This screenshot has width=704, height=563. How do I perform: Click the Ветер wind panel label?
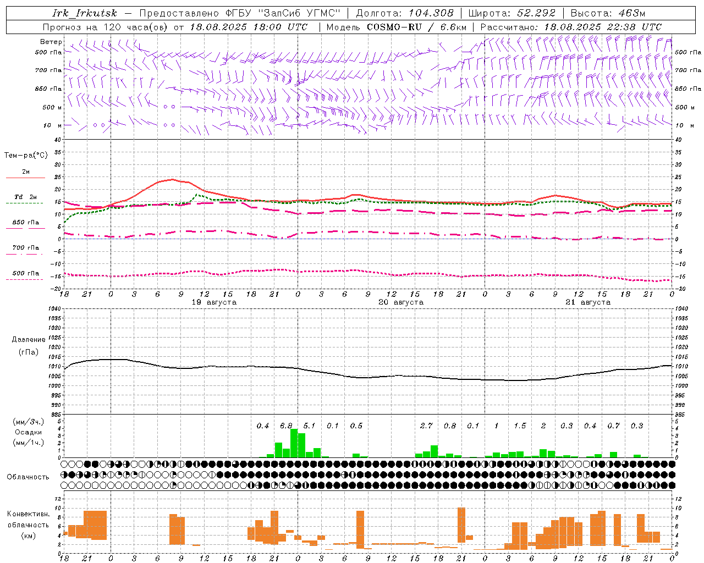pyautogui.click(x=51, y=42)
